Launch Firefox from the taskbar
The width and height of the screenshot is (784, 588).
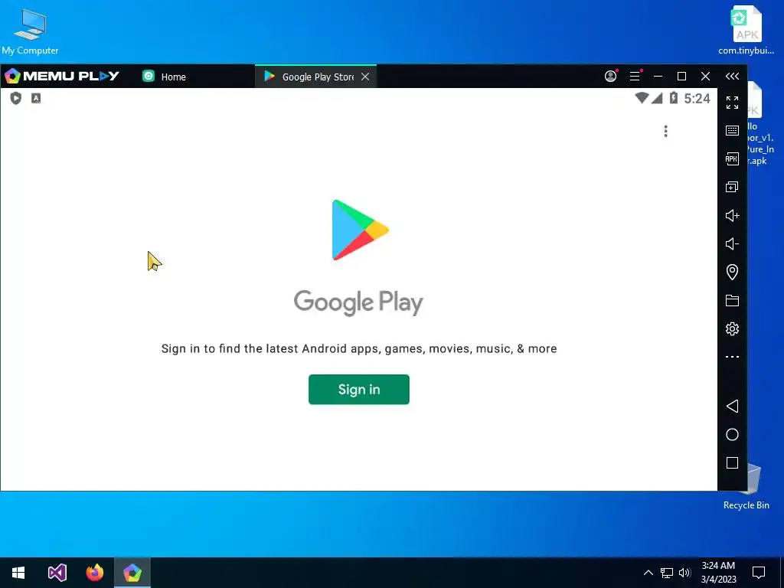[x=94, y=573]
